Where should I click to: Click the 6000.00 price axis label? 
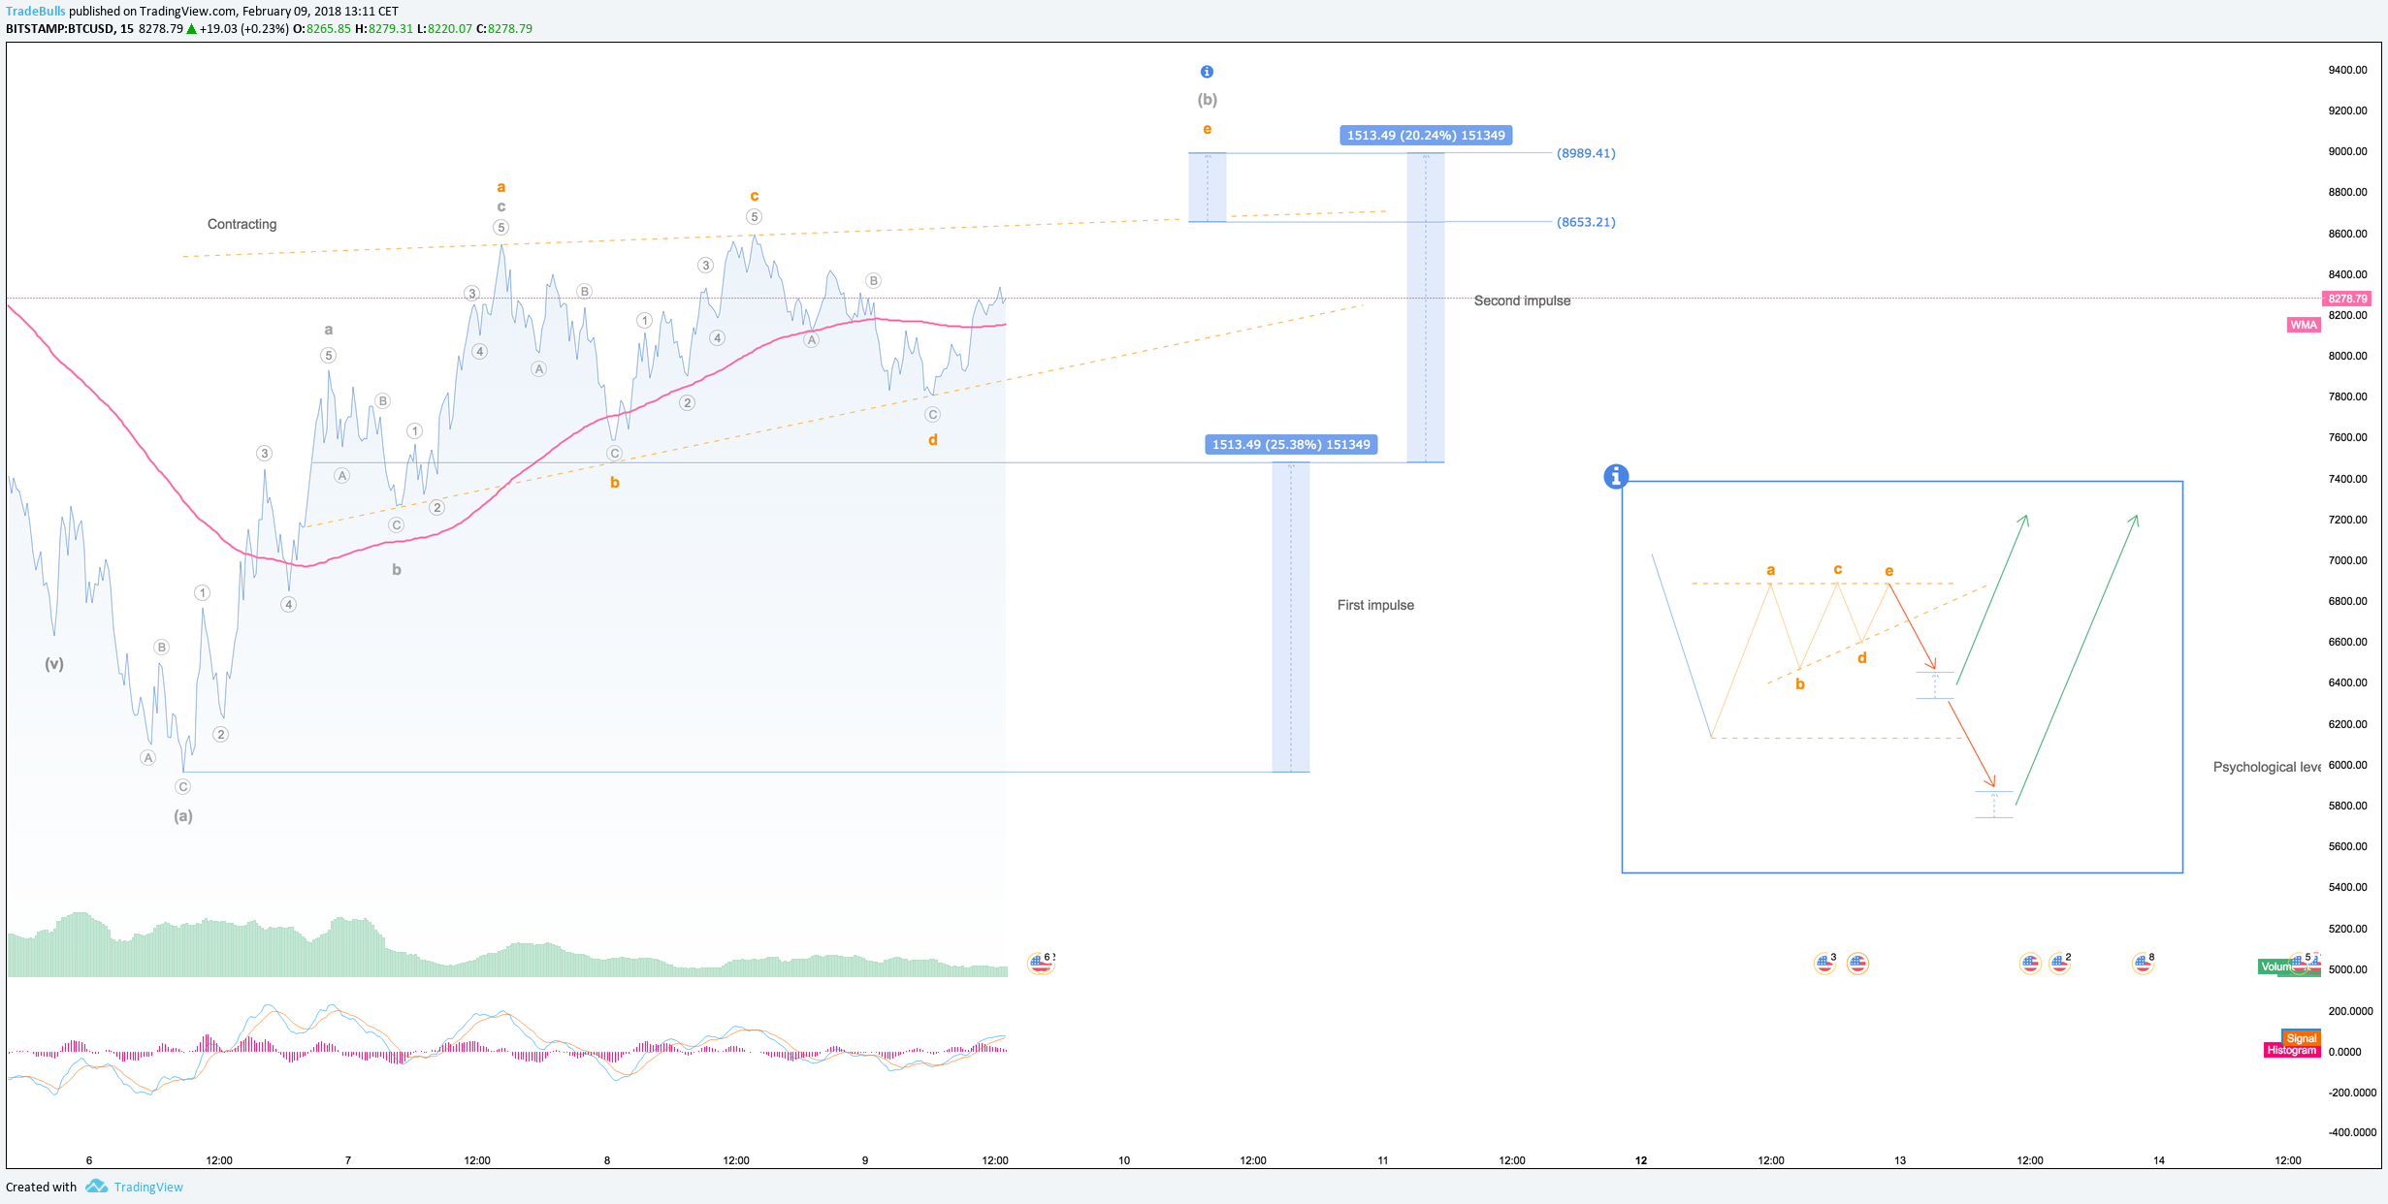click(x=2347, y=765)
